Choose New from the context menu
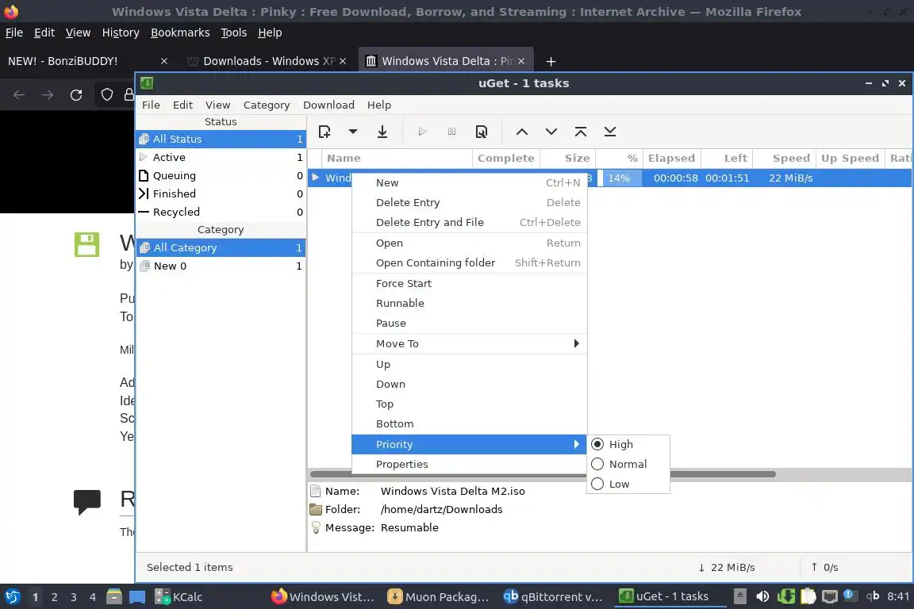Image resolution: width=914 pixels, height=609 pixels. pyautogui.click(x=469, y=182)
